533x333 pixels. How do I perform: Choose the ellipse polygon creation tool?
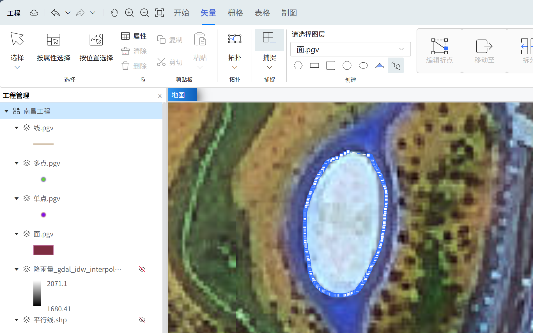[x=363, y=66]
